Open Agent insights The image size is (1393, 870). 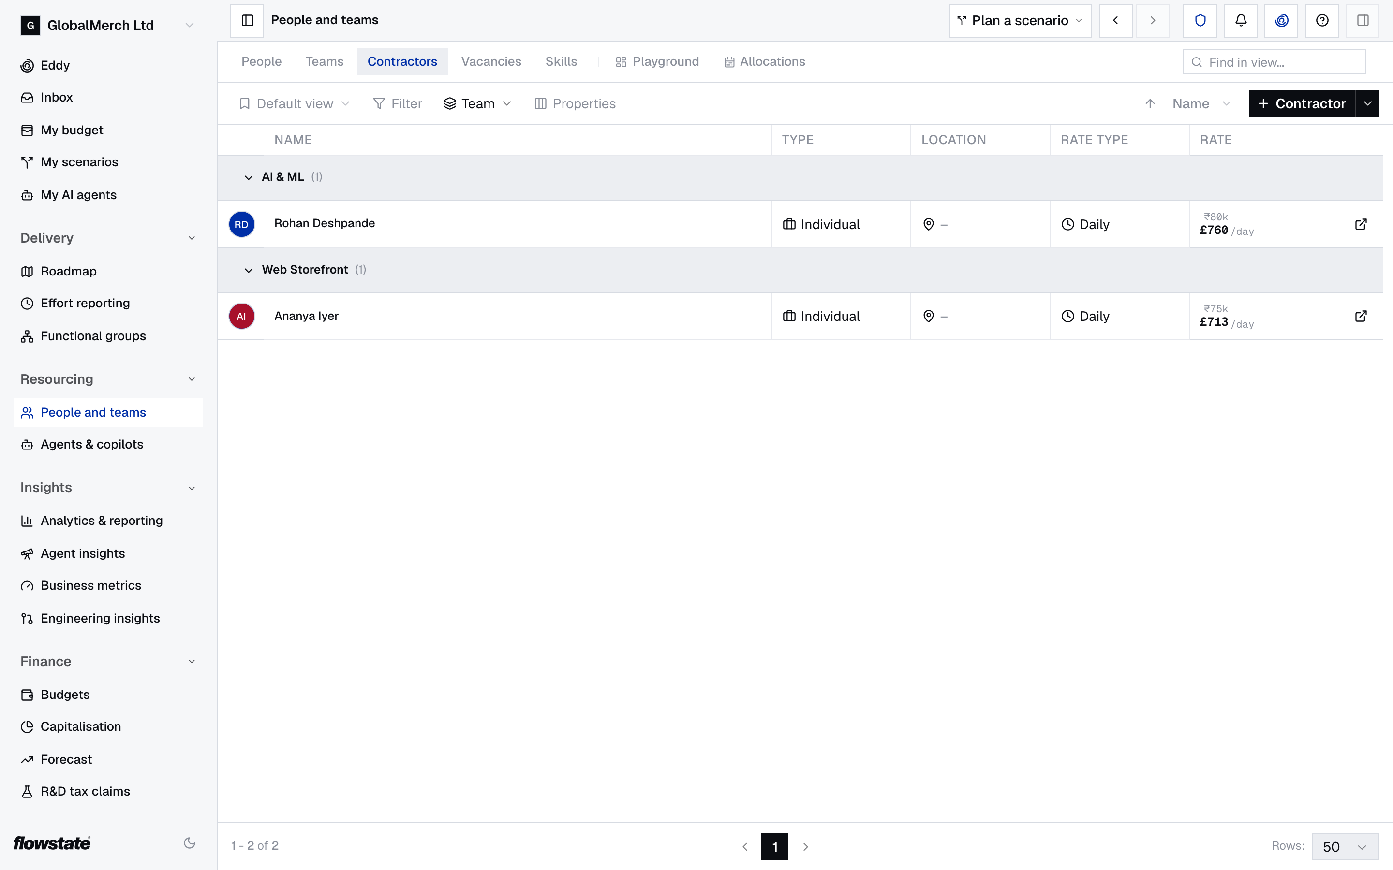pyautogui.click(x=108, y=553)
